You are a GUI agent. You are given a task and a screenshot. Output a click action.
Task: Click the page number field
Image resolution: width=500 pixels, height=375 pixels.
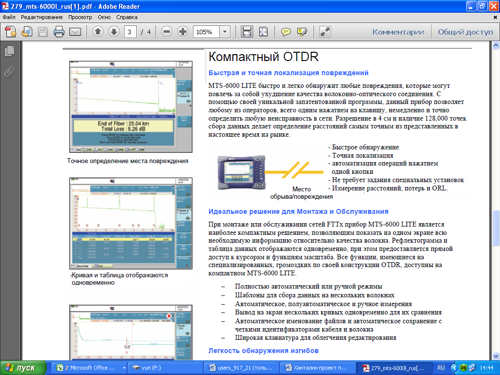(x=130, y=32)
